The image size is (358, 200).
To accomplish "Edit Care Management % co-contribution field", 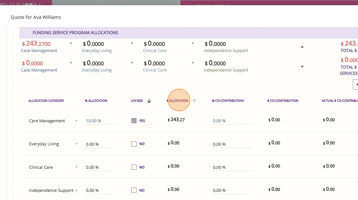I will point(232,121).
